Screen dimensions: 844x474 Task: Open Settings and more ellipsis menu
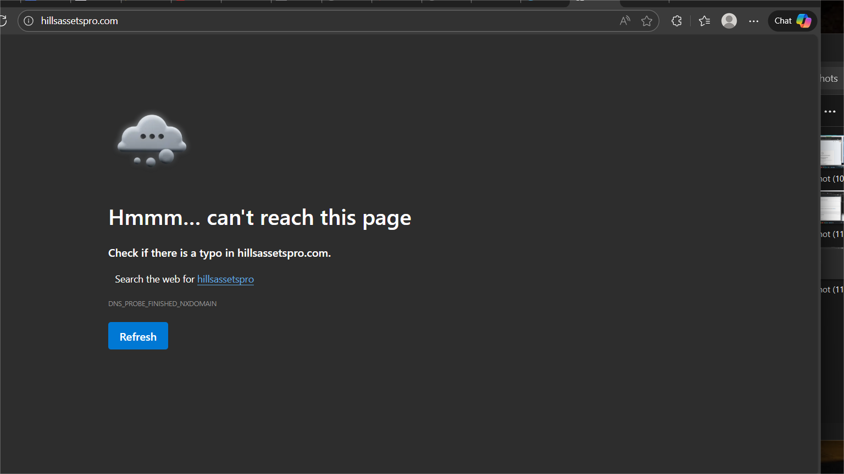click(754, 21)
